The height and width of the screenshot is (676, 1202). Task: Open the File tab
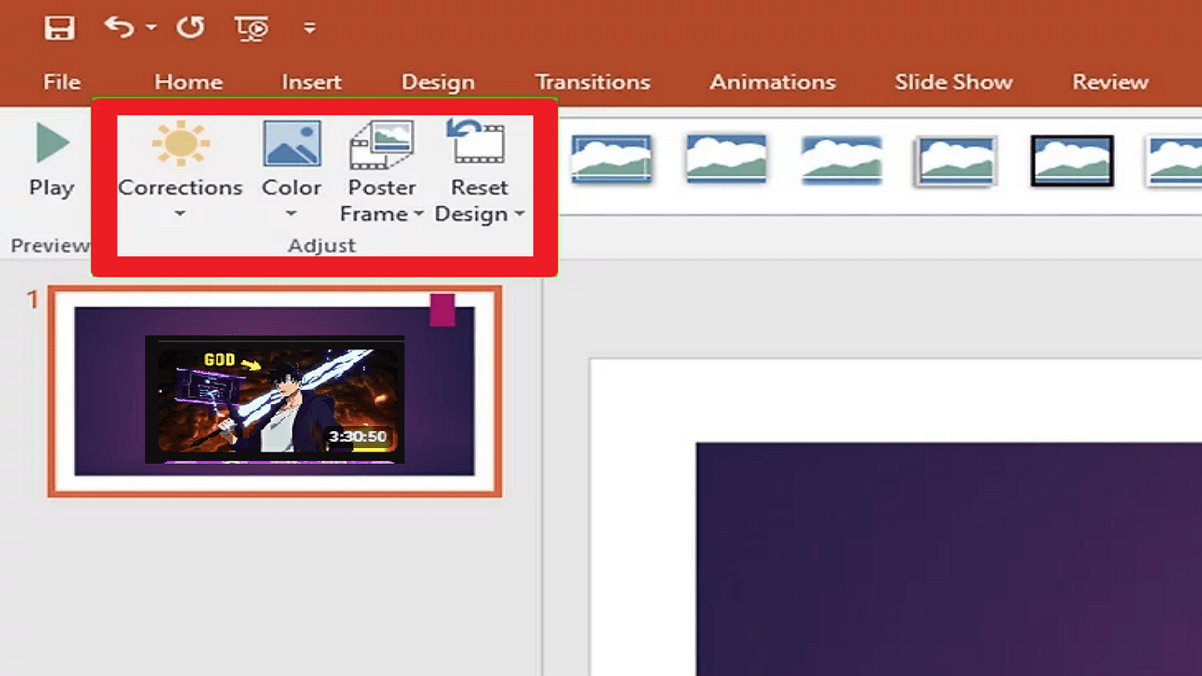(x=62, y=82)
